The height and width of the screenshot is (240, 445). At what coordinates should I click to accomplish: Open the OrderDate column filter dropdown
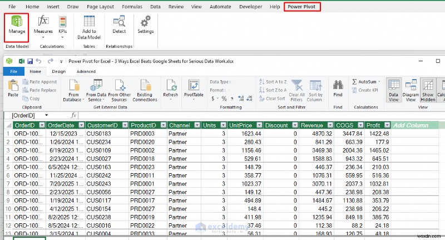81,125
